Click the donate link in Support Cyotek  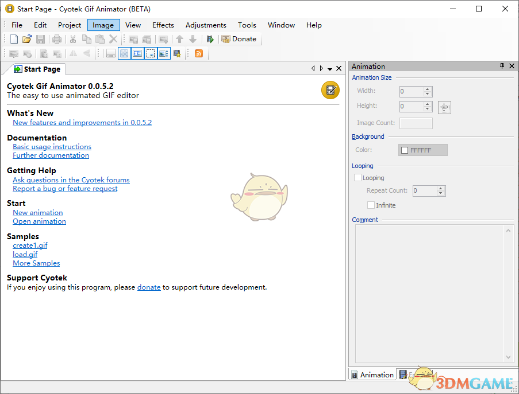(149, 287)
